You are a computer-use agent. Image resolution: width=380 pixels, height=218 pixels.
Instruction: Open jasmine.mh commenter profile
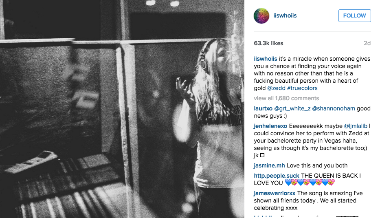tap(269, 165)
